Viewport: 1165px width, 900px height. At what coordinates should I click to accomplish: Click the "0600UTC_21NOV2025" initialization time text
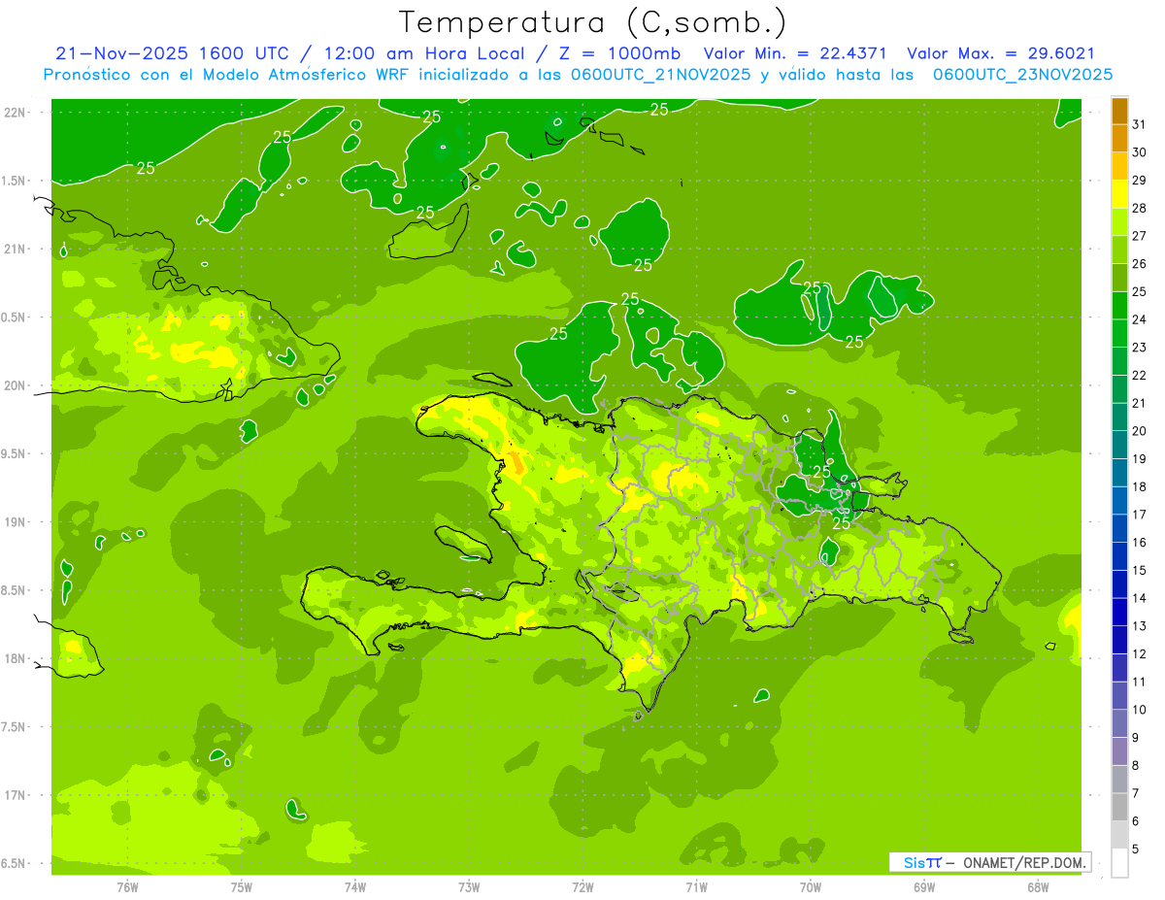[659, 75]
